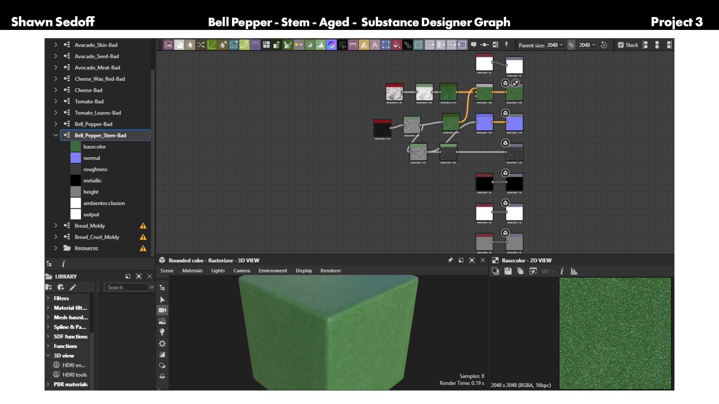
Task: Add a Bitmap node from toolbar
Action: (168, 45)
